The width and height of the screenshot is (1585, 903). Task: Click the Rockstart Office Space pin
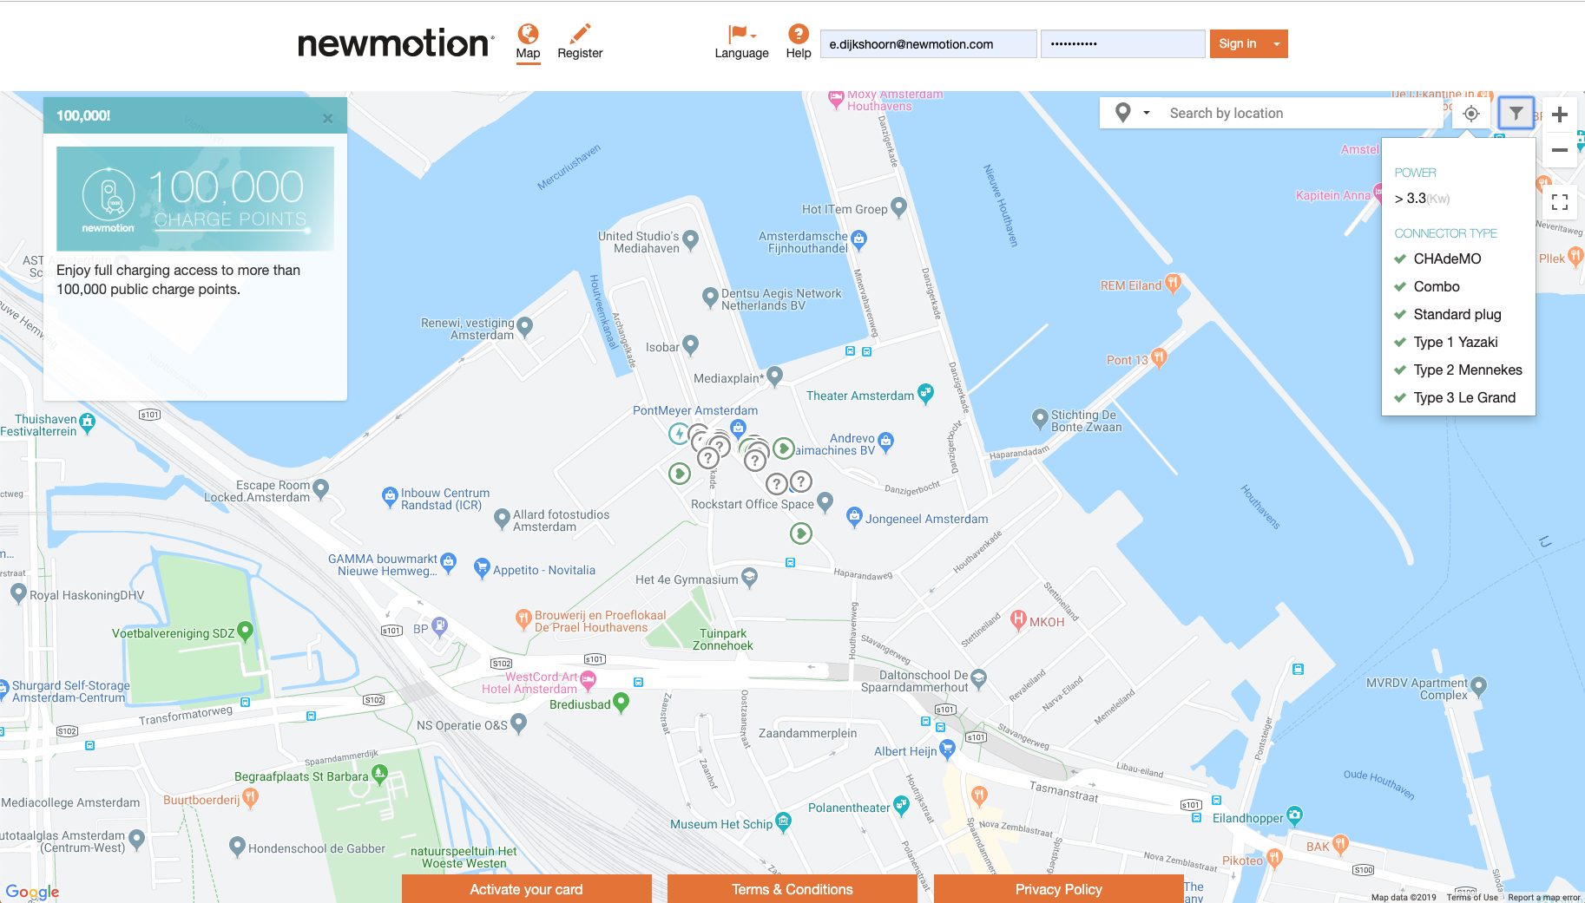(x=825, y=501)
